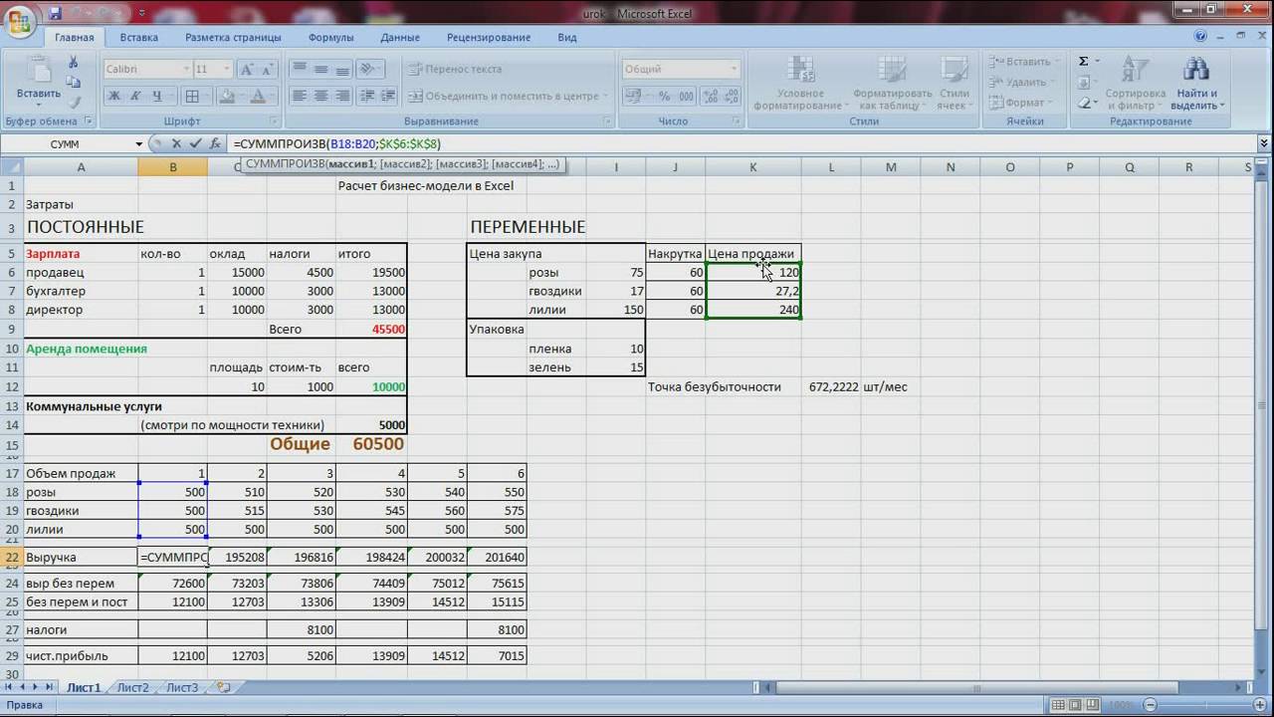Image resolution: width=1274 pixels, height=717 pixels.
Task: Toggle middle vertical alignment
Action: click(320, 69)
